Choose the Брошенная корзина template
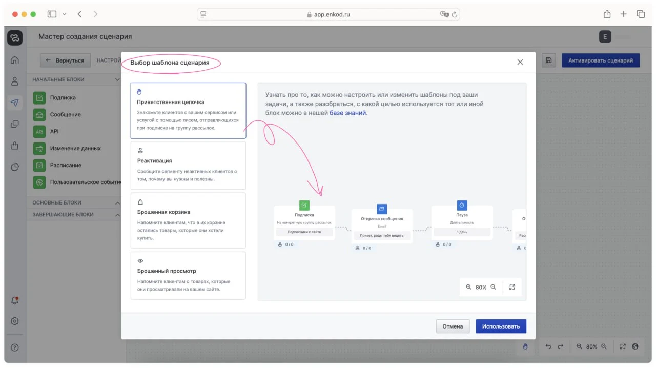Image resolution: width=656 pixels, height=368 pixels. 188,220
